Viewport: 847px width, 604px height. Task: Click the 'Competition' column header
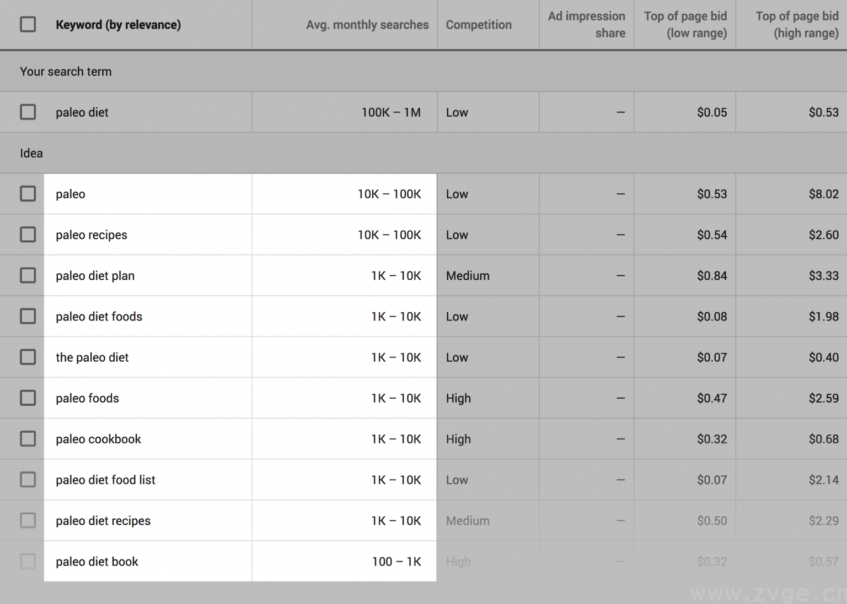(x=479, y=25)
